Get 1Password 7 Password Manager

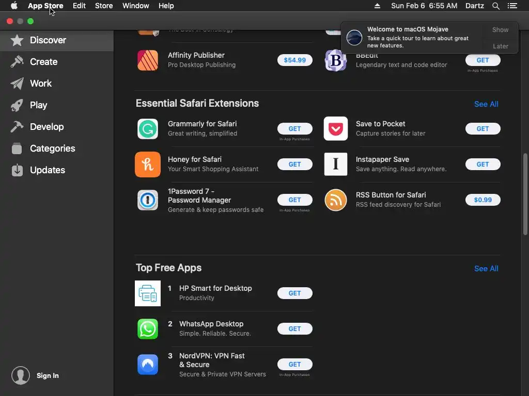(295, 200)
